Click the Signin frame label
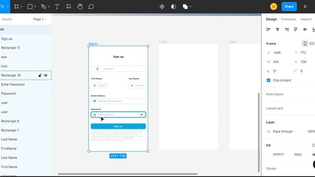 click(94, 44)
